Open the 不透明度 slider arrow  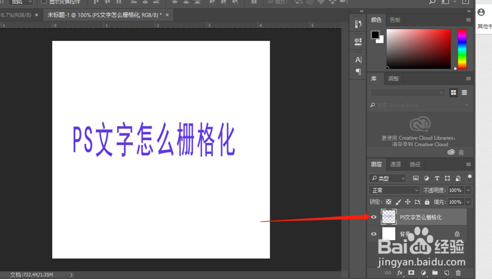[x=468, y=190]
